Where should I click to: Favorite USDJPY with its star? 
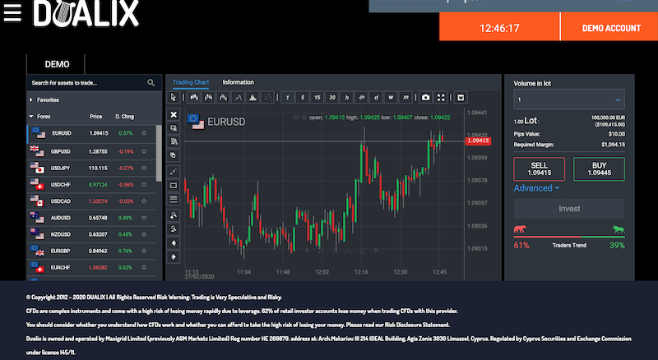click(x=144, y=168)
